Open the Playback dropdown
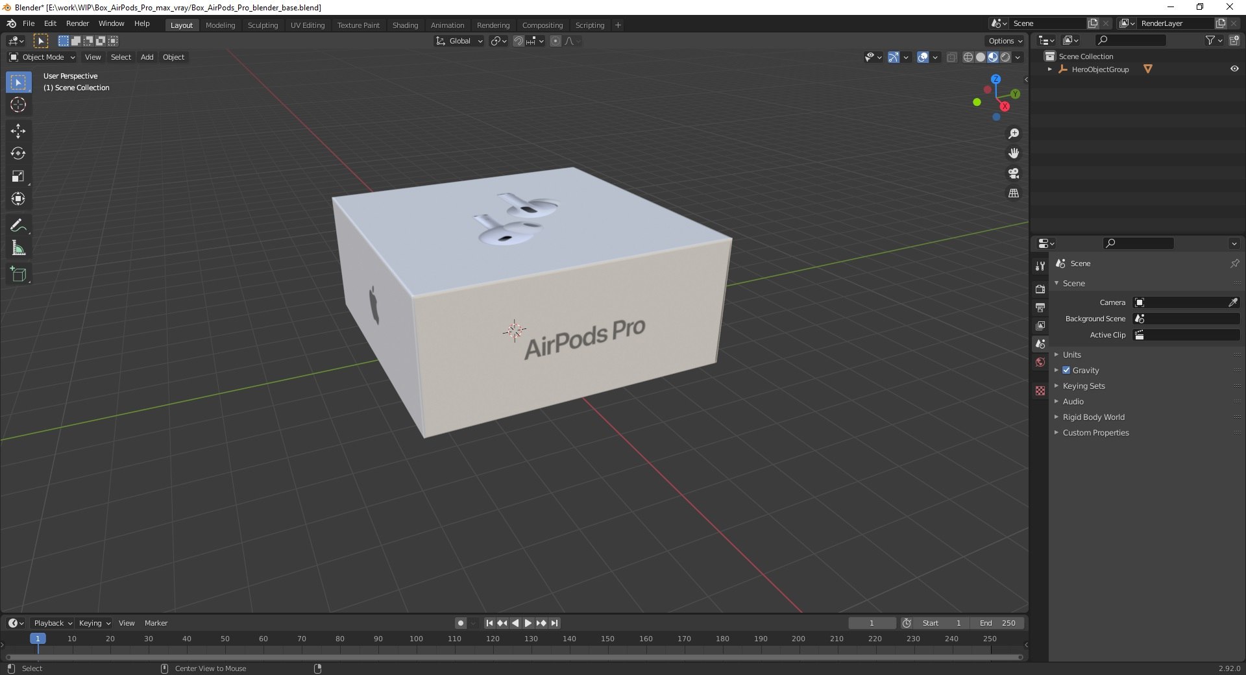Viewport: 1246px width, 675px height. tap(53, 623)
